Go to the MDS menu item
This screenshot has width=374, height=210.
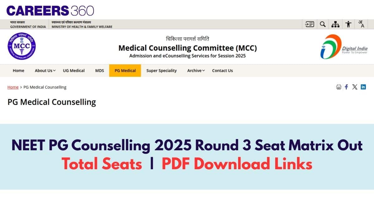tap(99, 71)
